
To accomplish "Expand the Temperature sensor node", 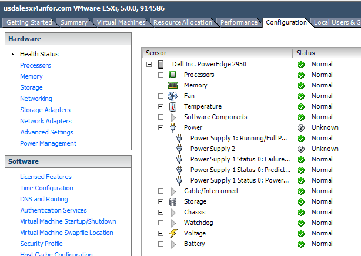I will 161,107.
